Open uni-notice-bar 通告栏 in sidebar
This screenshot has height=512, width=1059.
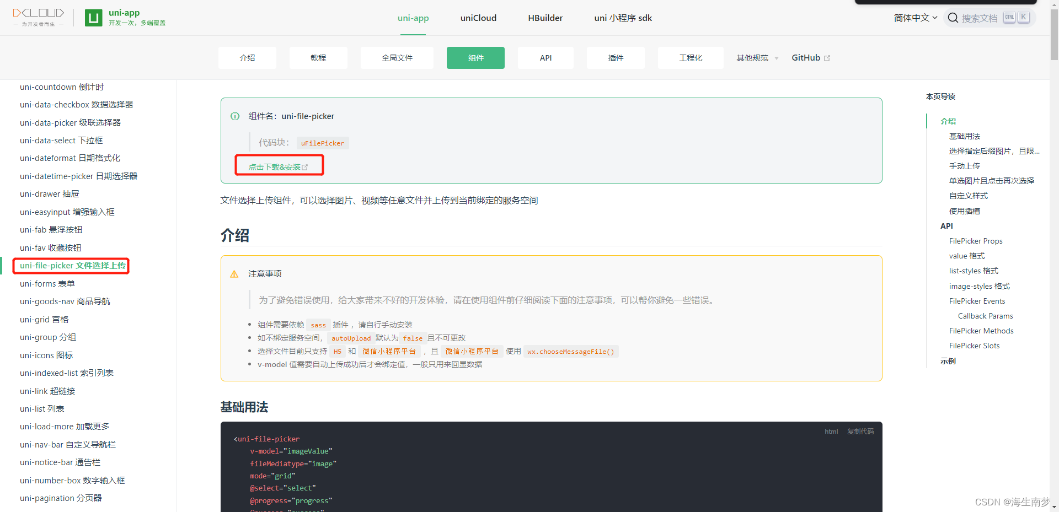click(60, 462)
